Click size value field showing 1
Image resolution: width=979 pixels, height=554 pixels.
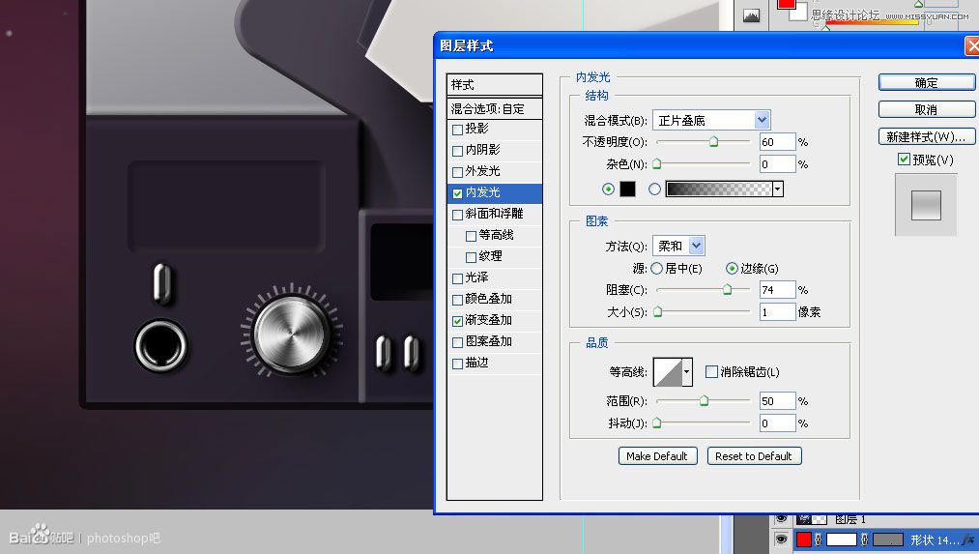coord(777,311)
